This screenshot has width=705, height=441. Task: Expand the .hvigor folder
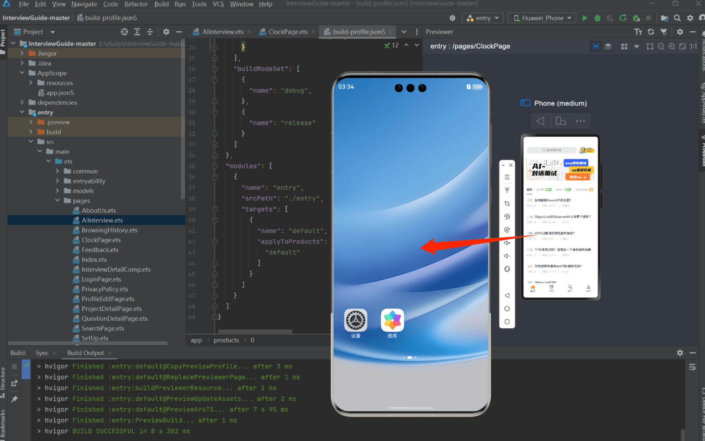(x=22, y=53)
